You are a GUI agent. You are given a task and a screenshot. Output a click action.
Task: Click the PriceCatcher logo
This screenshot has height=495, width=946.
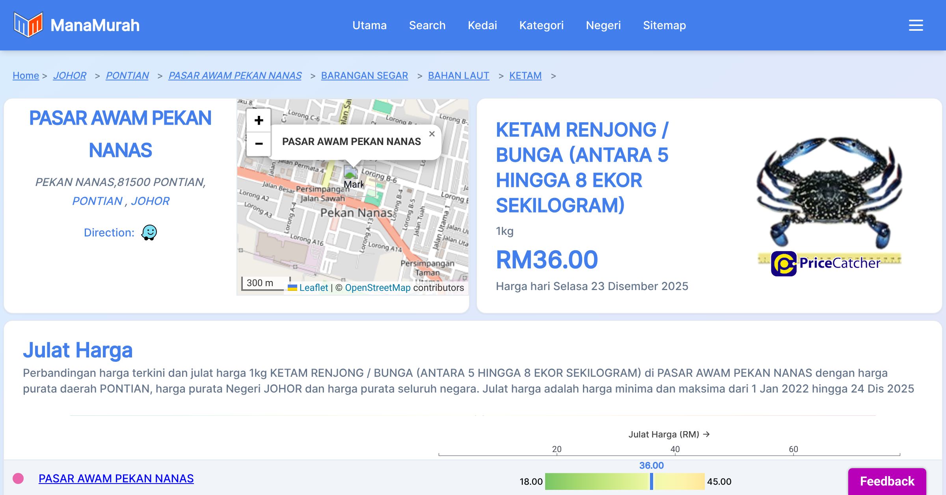click(x=825, y=263)
